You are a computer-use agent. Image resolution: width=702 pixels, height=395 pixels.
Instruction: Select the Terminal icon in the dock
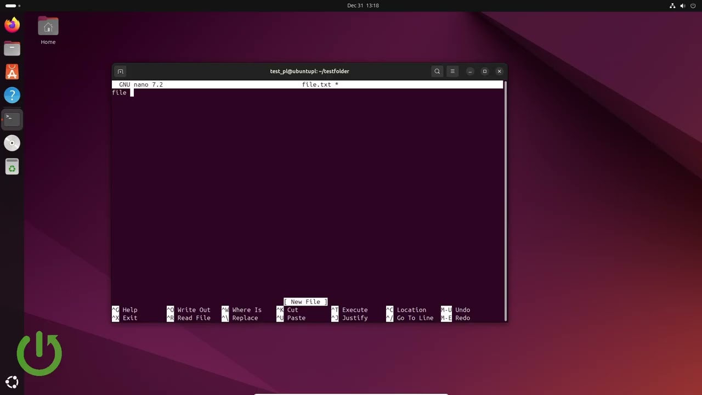(x=12, y=119)
